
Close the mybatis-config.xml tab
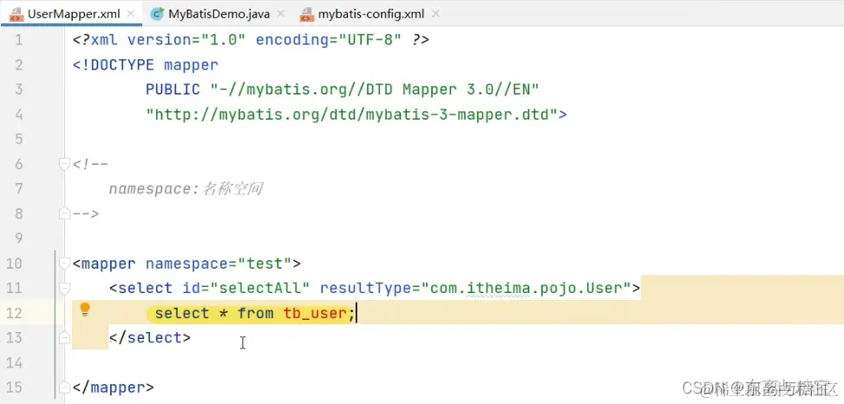click(x=435, y=14)
